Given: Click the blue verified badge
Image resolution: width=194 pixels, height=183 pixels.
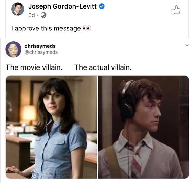Looking at the screenshot, I should click(x=102, y=6).
